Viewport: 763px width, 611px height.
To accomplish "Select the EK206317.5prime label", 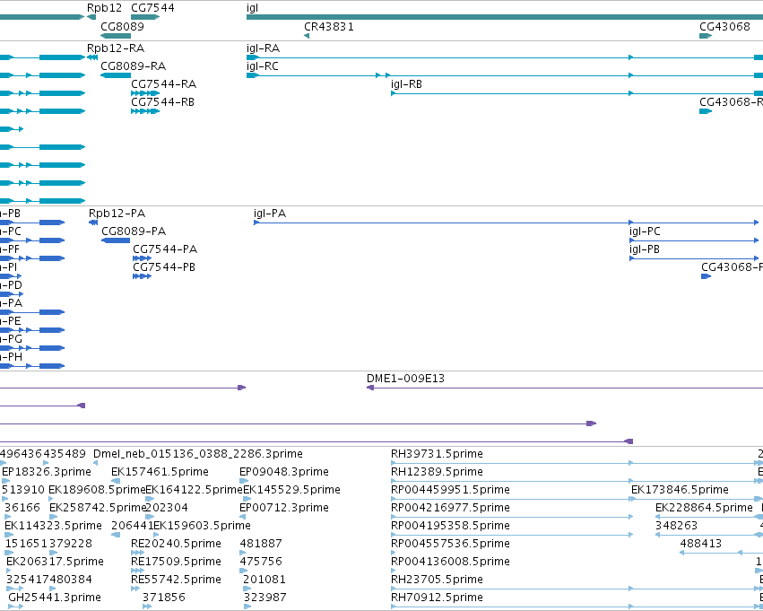I will click(55, 562).
